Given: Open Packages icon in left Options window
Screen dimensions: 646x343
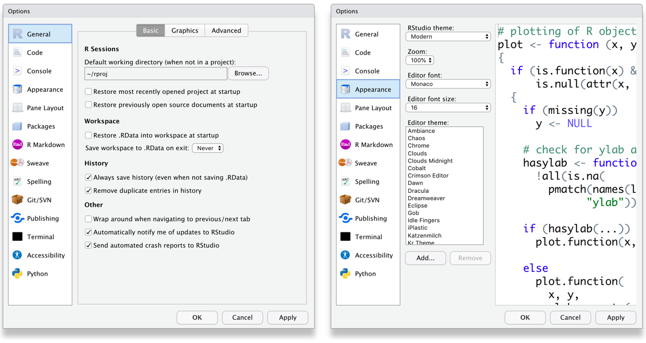Looking at the screenshot, I should tap(17, 126).
